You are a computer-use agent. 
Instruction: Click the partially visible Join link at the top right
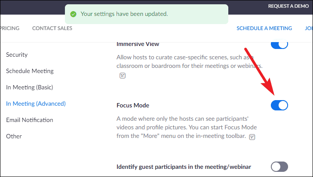tap(308, 28)
